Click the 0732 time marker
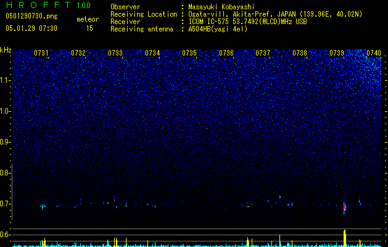Viewport: 388px width, 247px height. coord(78,53)
